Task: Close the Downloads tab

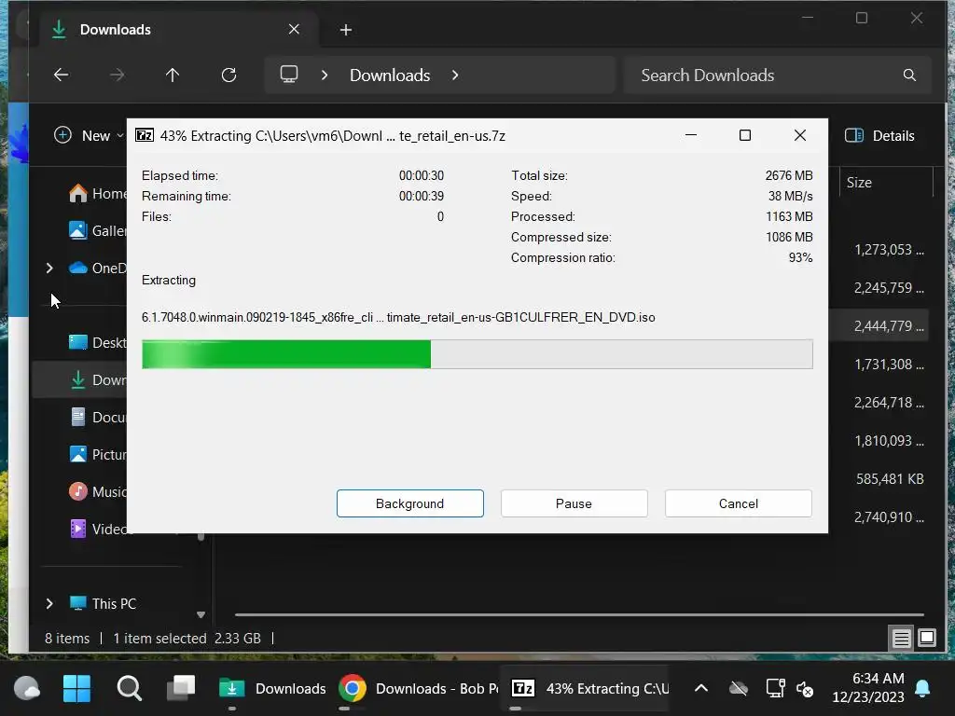Action: [294, 29]
